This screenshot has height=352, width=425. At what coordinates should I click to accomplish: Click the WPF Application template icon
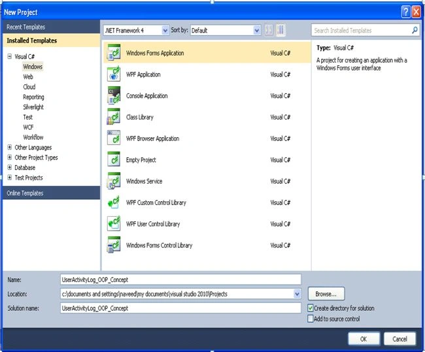point(114,74)
